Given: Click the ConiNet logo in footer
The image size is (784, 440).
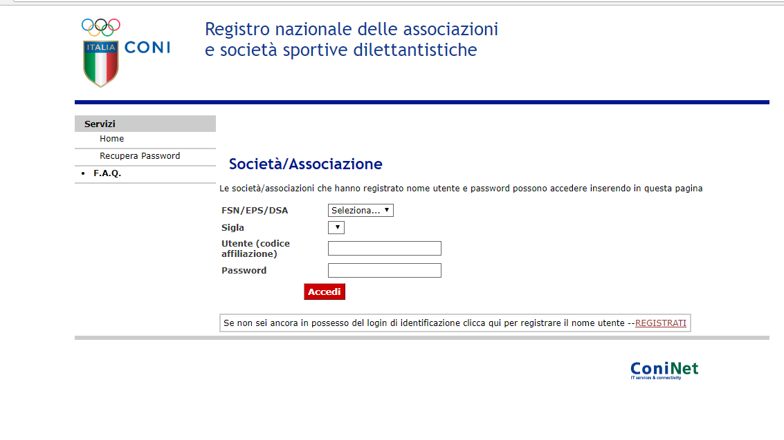Looking at the screenshot, I should click(664, 370).
